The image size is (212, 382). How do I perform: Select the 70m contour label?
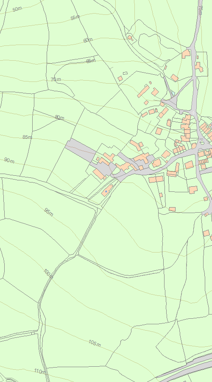pos(56,79)
